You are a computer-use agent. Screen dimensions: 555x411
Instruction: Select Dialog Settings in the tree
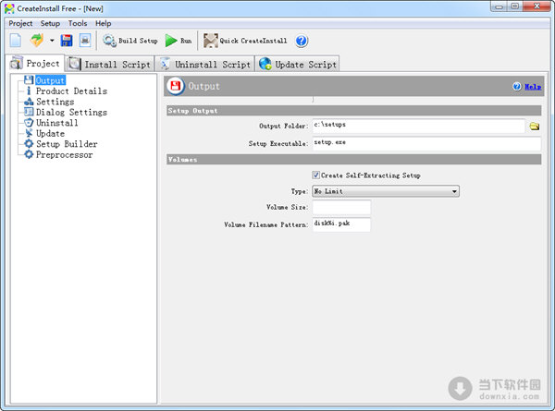click(x=71, y=113)
